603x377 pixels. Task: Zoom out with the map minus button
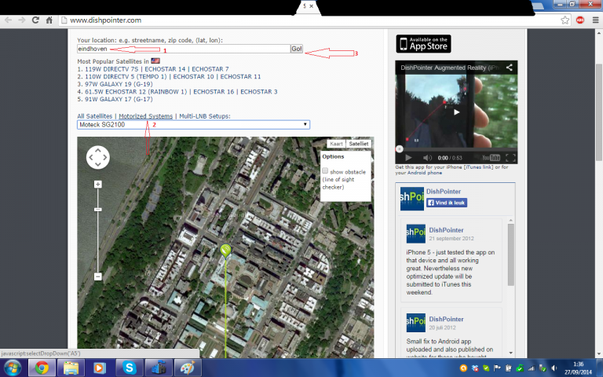pos(98,276)
